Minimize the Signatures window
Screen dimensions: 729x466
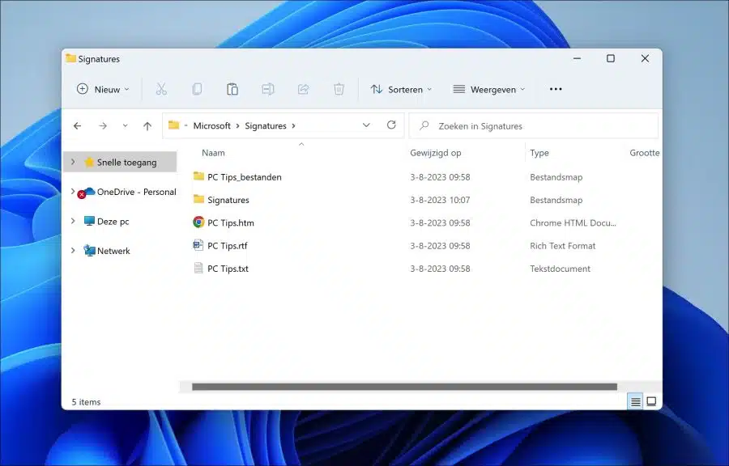tap(577, 58)
